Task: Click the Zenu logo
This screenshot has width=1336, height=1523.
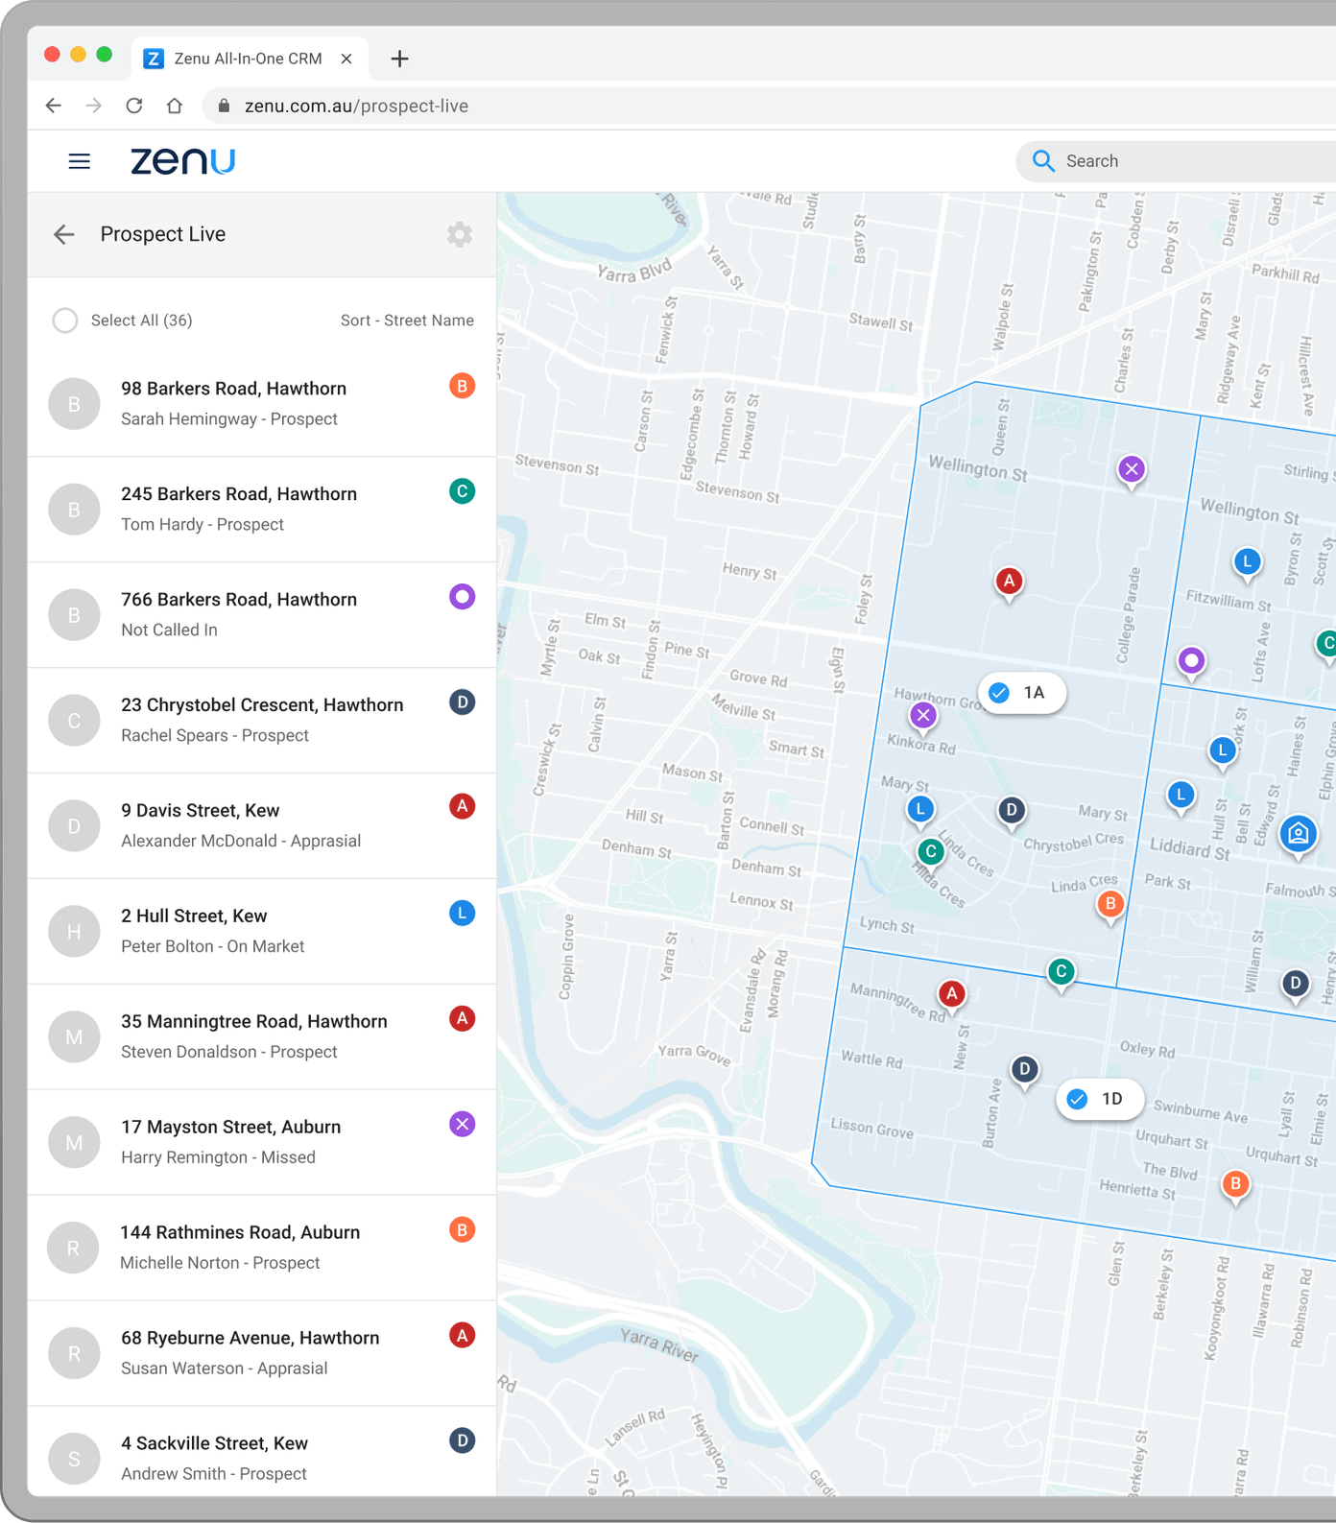Action: click(182, 161)
